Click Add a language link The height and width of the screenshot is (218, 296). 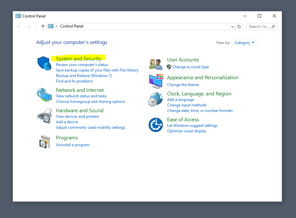pos(180,100)
